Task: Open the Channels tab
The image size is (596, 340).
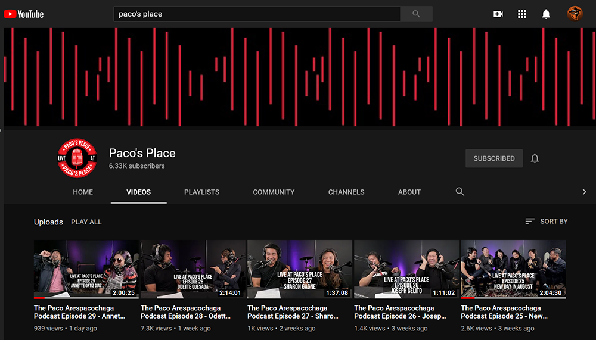Action: coord(346,192)
